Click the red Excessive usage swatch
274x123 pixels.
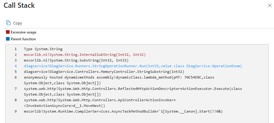pos(8,32)
